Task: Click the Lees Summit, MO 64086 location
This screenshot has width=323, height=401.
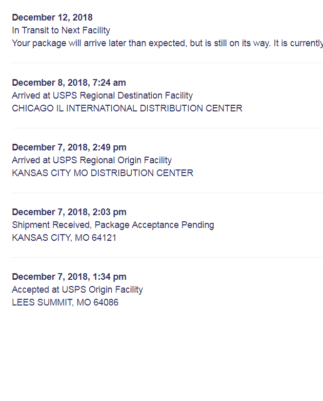Action: click(x=65, y=302)
